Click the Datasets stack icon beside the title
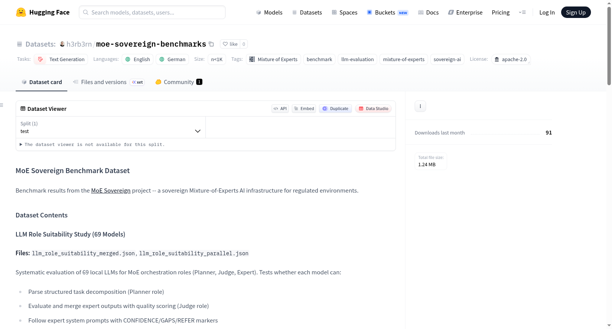Image resolution: width=612 pixels, height=329 pixels. point(20,44)
